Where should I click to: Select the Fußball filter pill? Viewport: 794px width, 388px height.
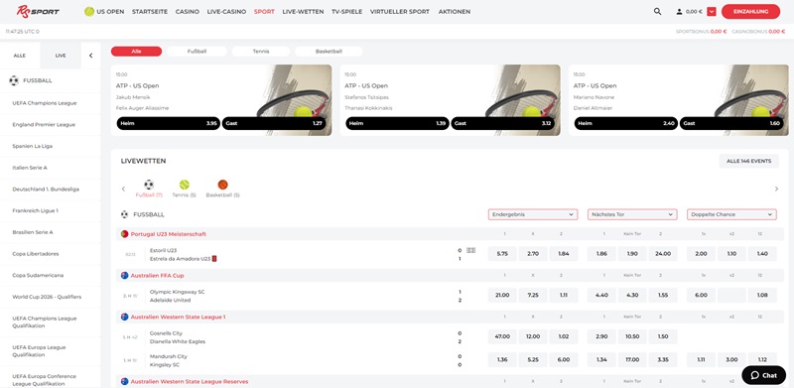[197, 52]
